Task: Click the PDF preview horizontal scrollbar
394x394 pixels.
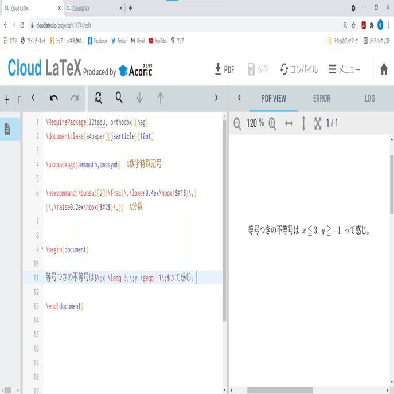Action: click(x=280, y=390)
